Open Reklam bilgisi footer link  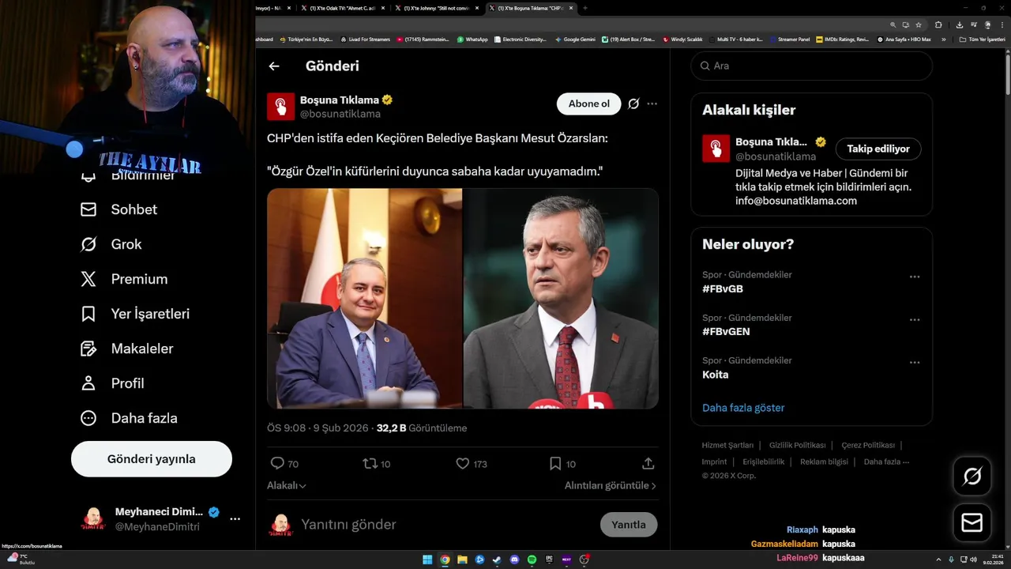point(824,462)
